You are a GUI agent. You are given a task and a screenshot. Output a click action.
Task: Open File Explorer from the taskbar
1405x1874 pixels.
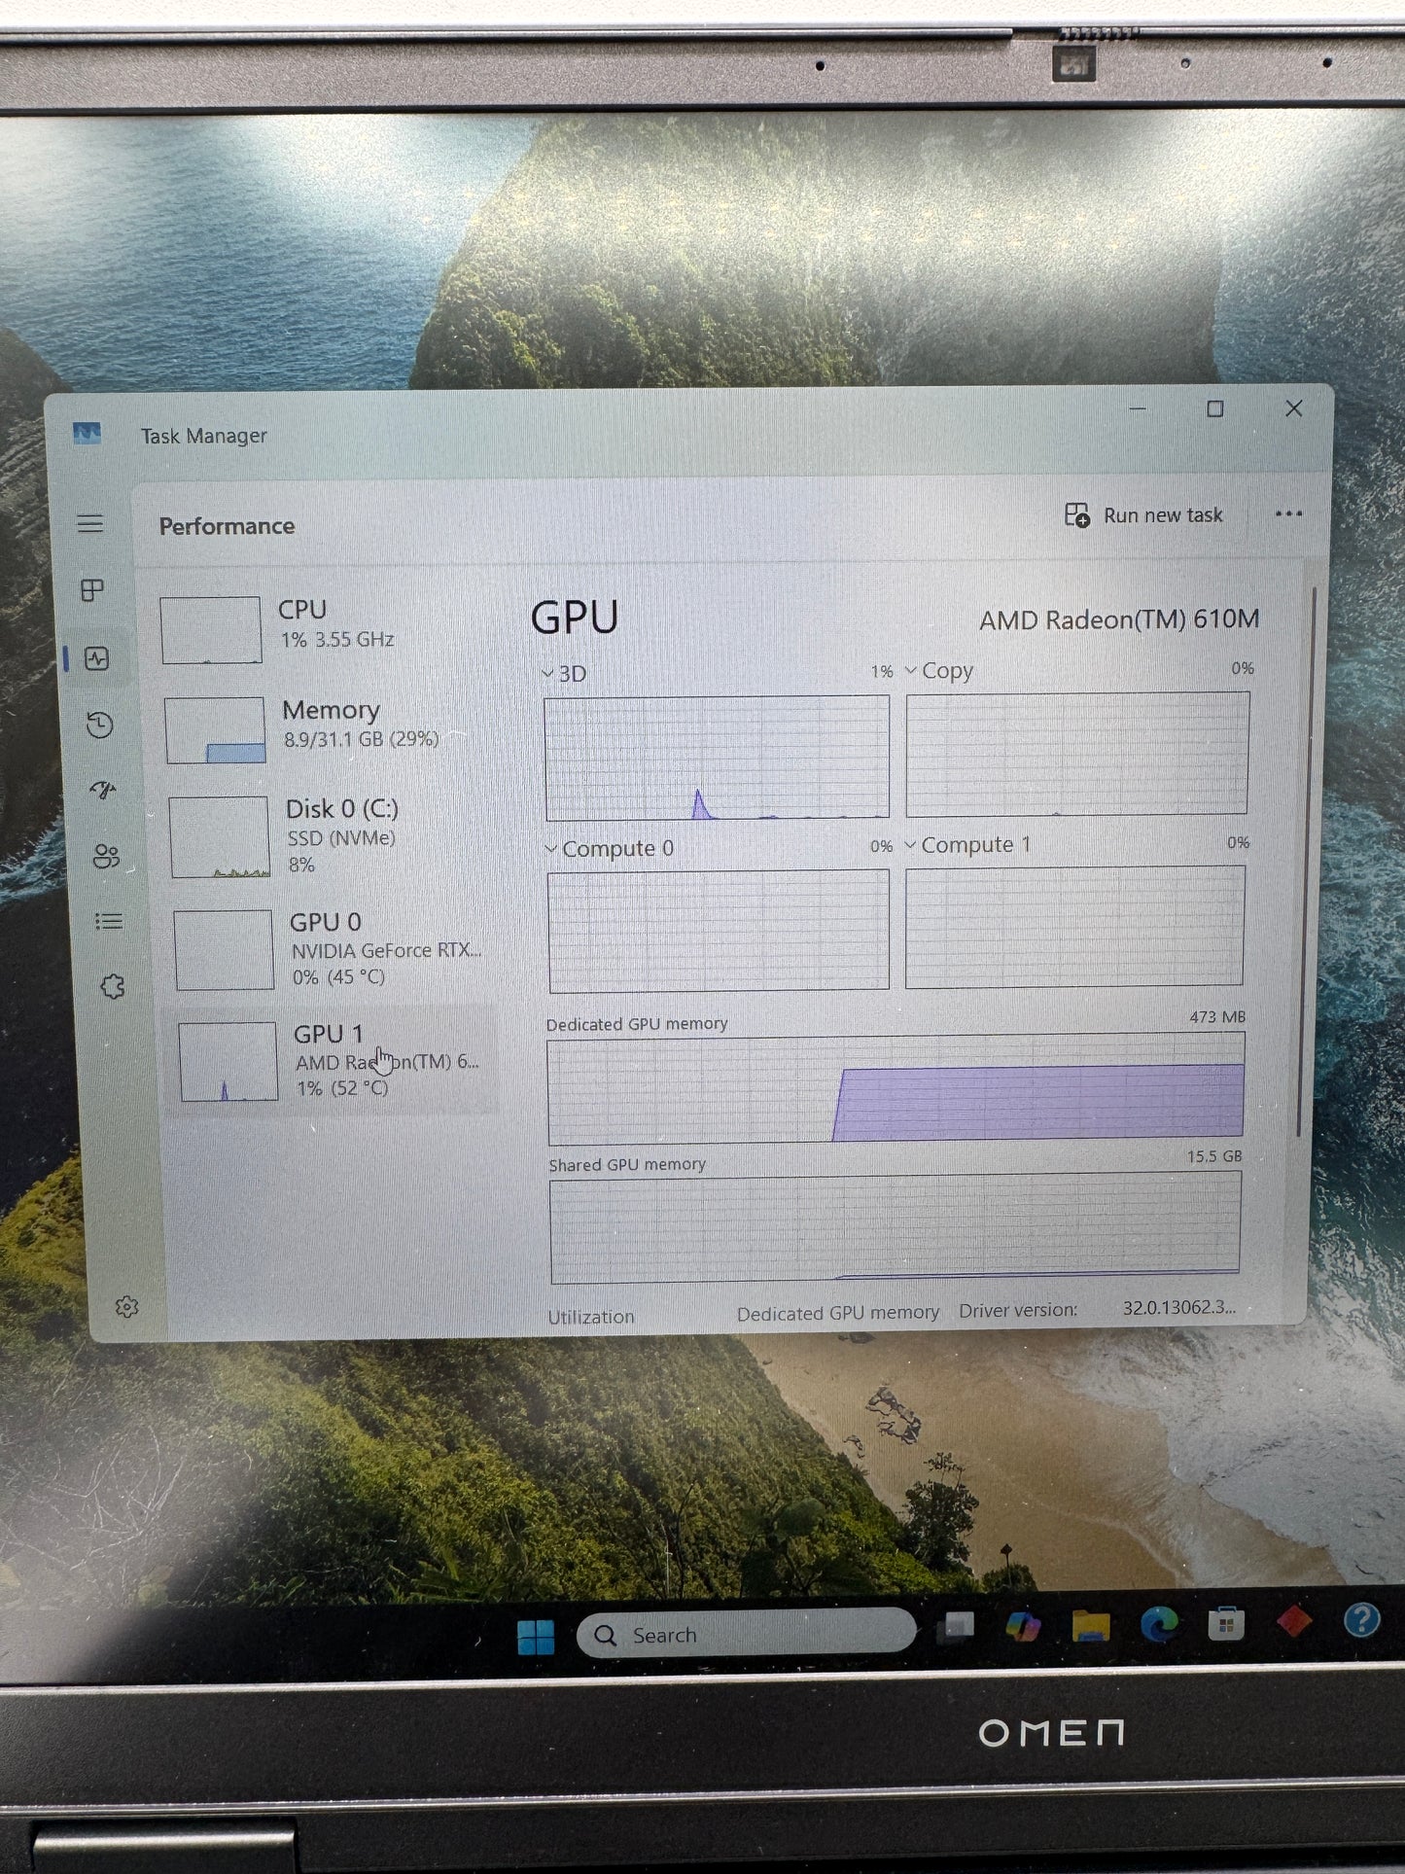(1091, 1625)
